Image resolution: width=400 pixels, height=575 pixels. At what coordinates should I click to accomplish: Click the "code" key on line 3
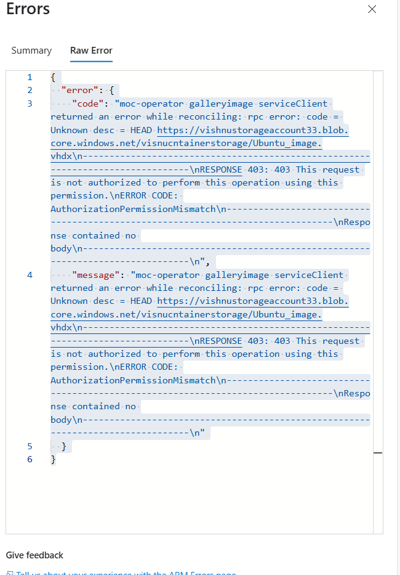coord(88,104)
